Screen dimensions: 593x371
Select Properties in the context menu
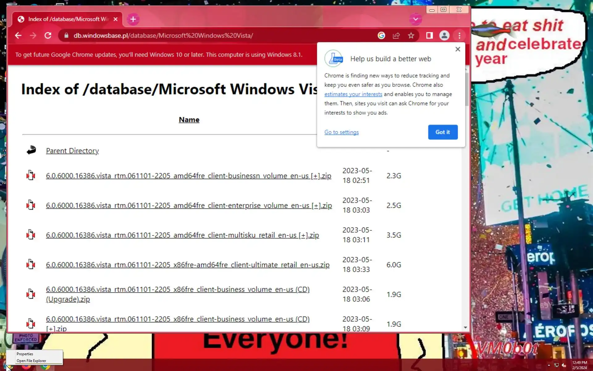[x=25, y=354]
